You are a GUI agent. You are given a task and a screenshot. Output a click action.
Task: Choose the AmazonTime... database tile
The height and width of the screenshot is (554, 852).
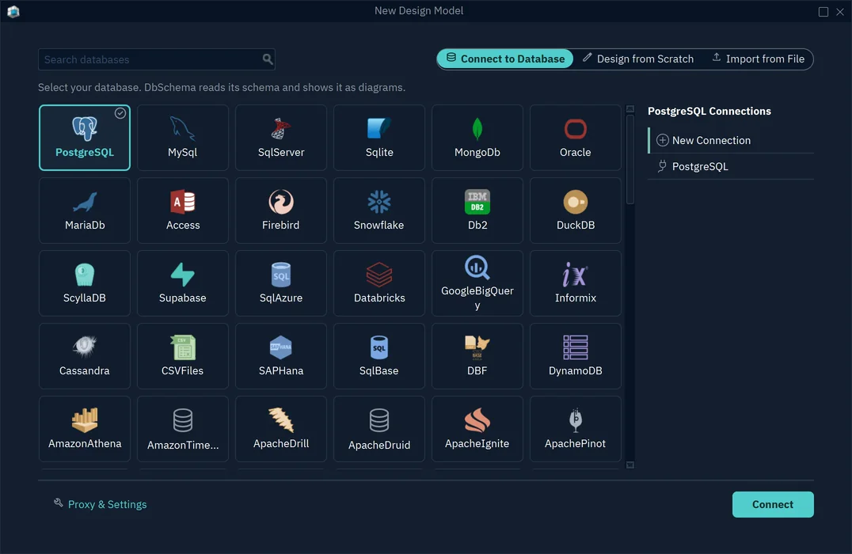(183, 428)
